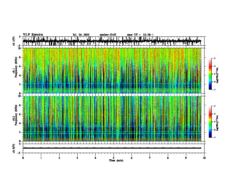Click the "-5" tick on ch.3(V) axis
Image resolution: width=230 pixels, height=177 pixels.
point(19,153)
